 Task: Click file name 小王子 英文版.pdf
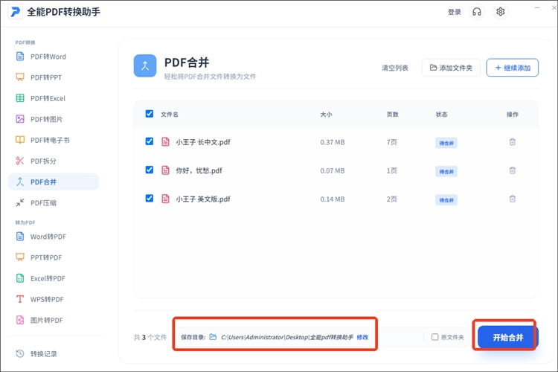coord(203,199)
